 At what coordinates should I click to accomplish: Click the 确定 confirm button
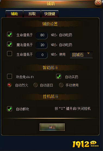(x=52, y=127)
